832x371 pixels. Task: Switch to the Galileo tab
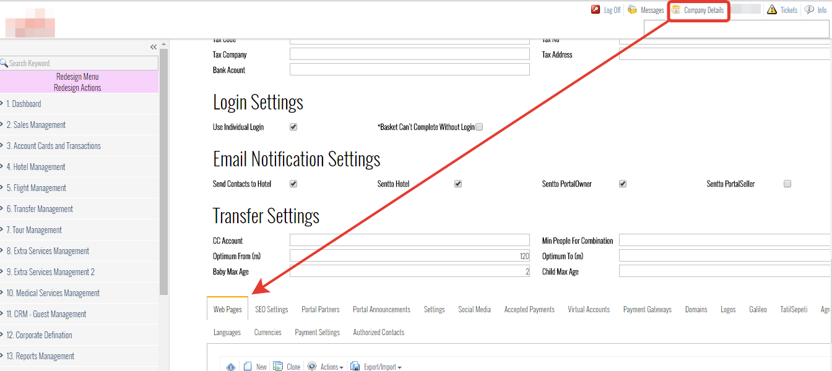coord(758,309)
